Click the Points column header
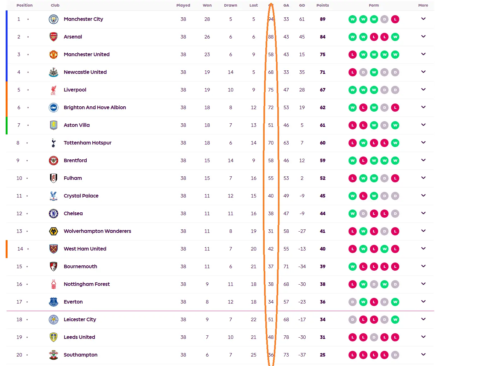 322,5
